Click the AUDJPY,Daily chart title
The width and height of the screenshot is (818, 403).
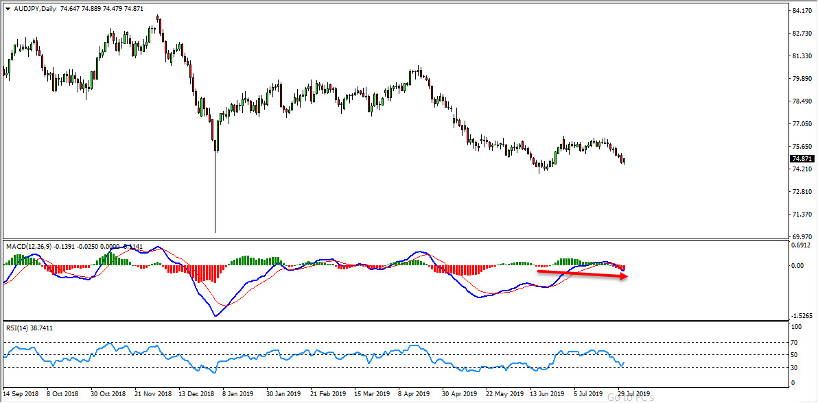pyautogui.click(x=34, y=8)
